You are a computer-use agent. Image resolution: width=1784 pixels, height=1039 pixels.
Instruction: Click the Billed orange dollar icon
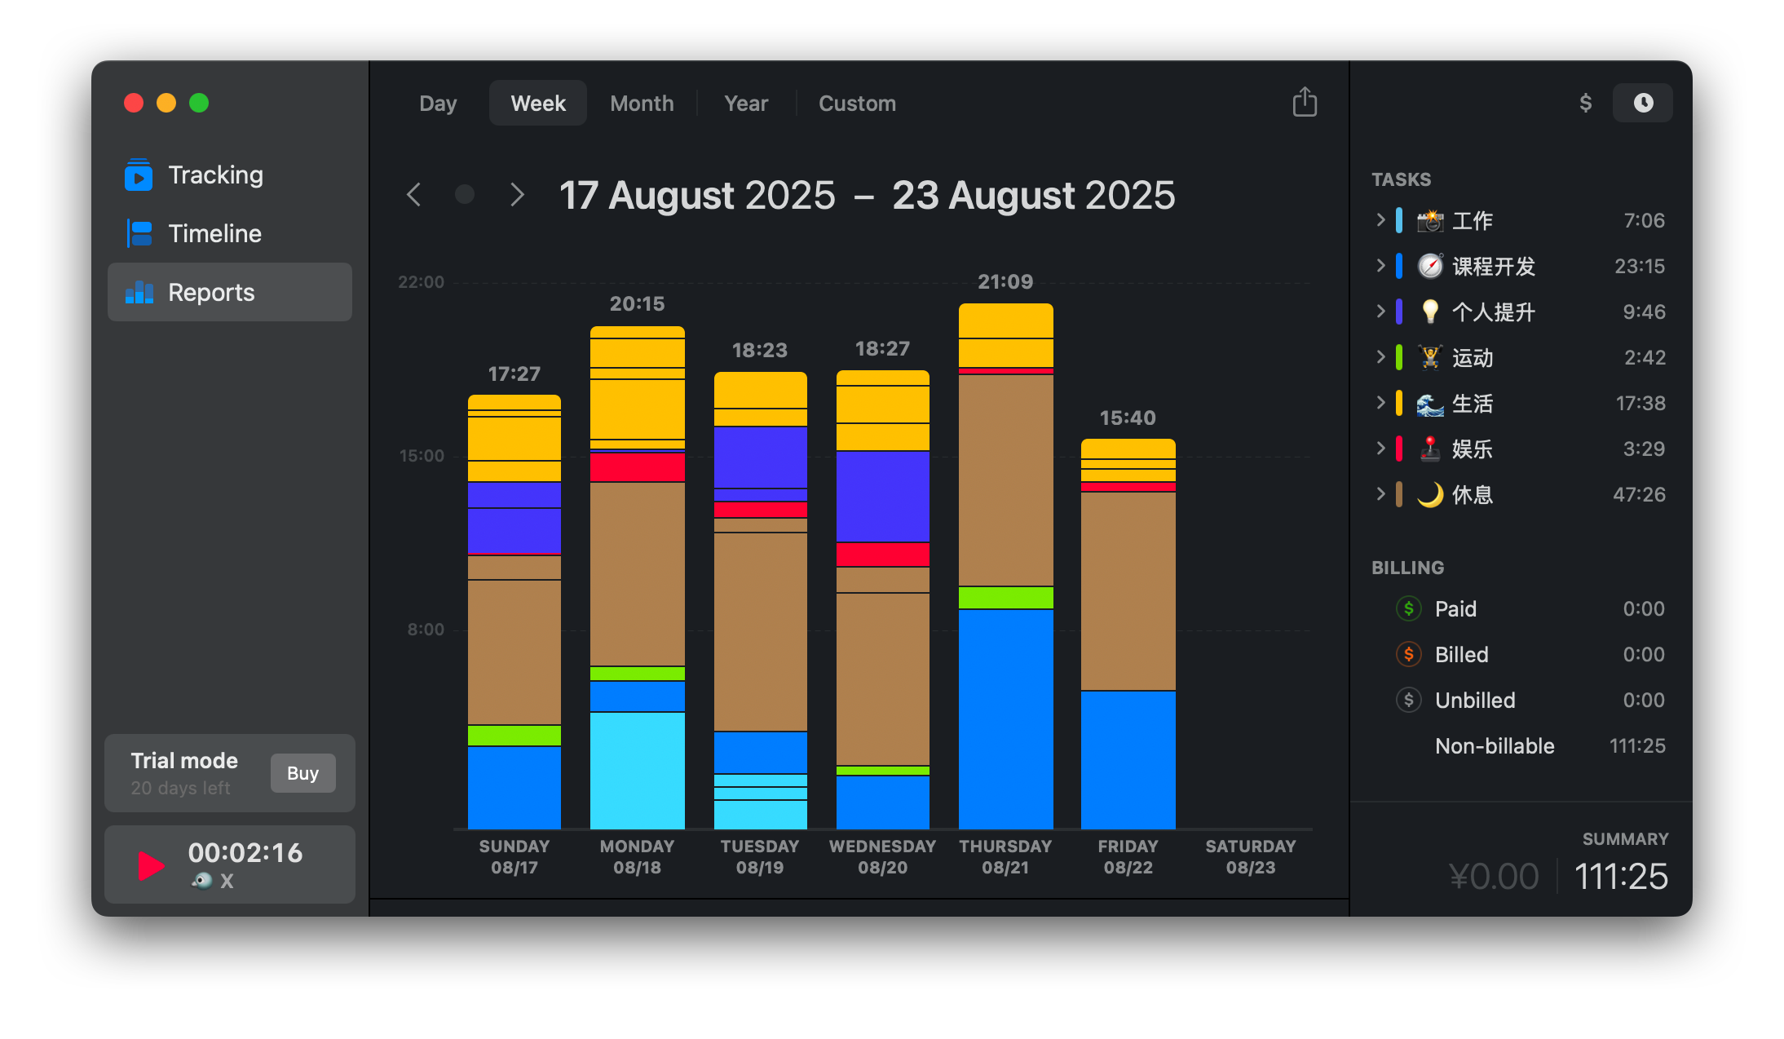1408,654
